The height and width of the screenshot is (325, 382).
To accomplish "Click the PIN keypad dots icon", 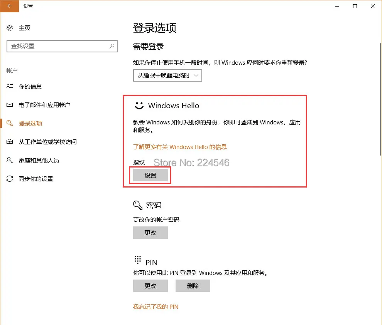I will point(138,260).
